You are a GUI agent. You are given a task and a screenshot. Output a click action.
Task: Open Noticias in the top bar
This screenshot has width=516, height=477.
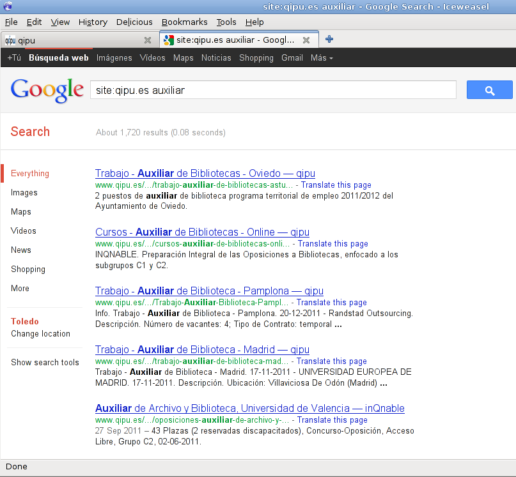216,58
